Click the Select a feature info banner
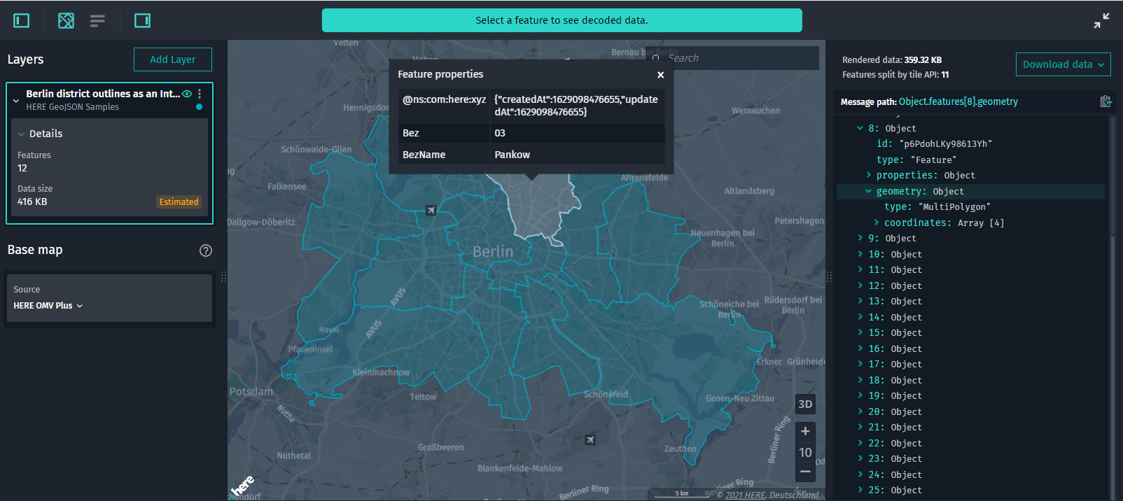 (x=561, y=20)
